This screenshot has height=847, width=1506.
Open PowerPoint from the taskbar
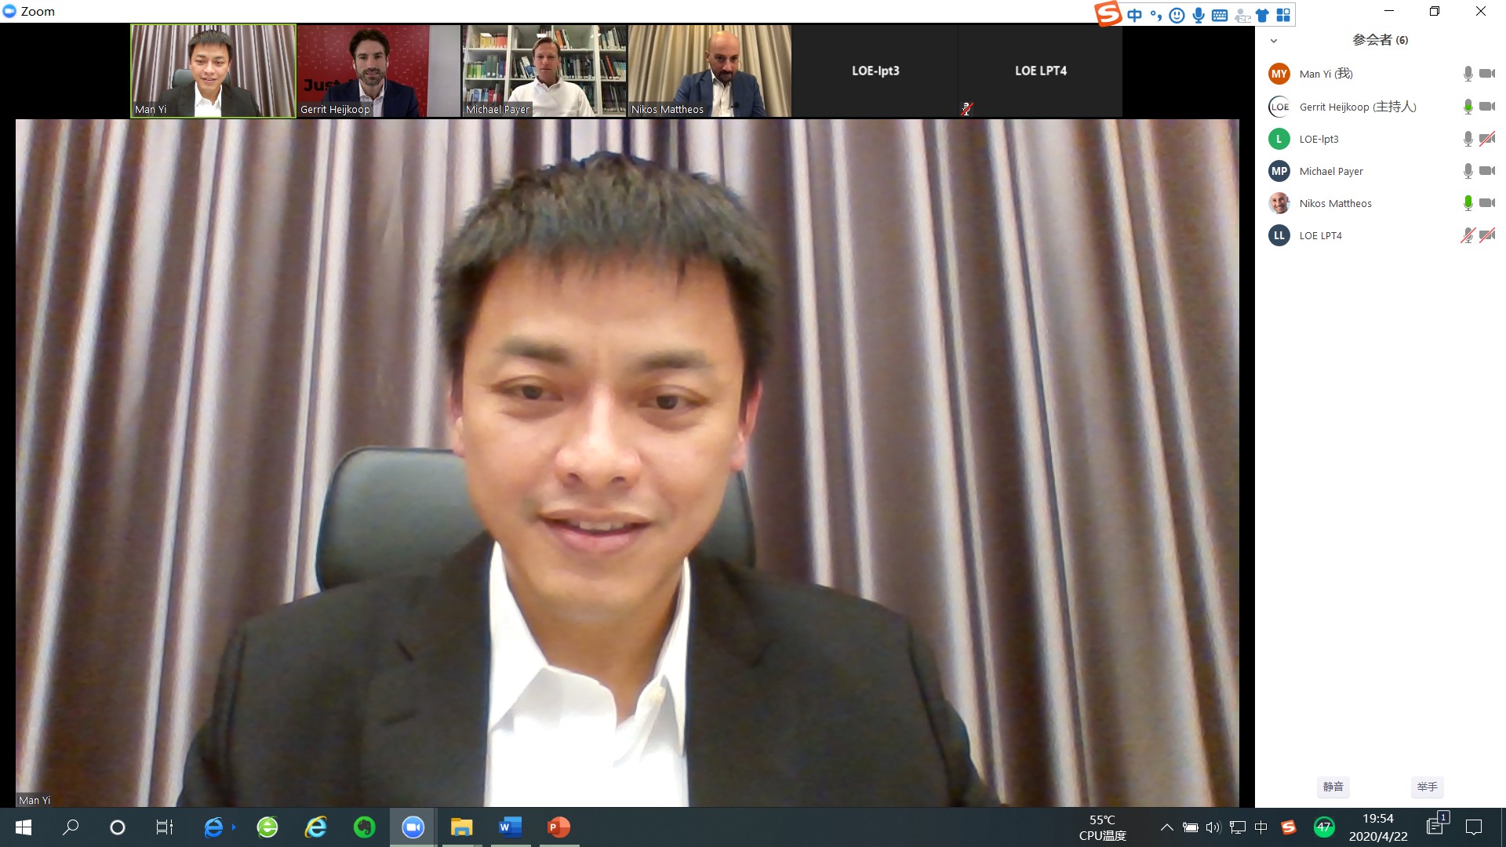click(x=558, y=827)
